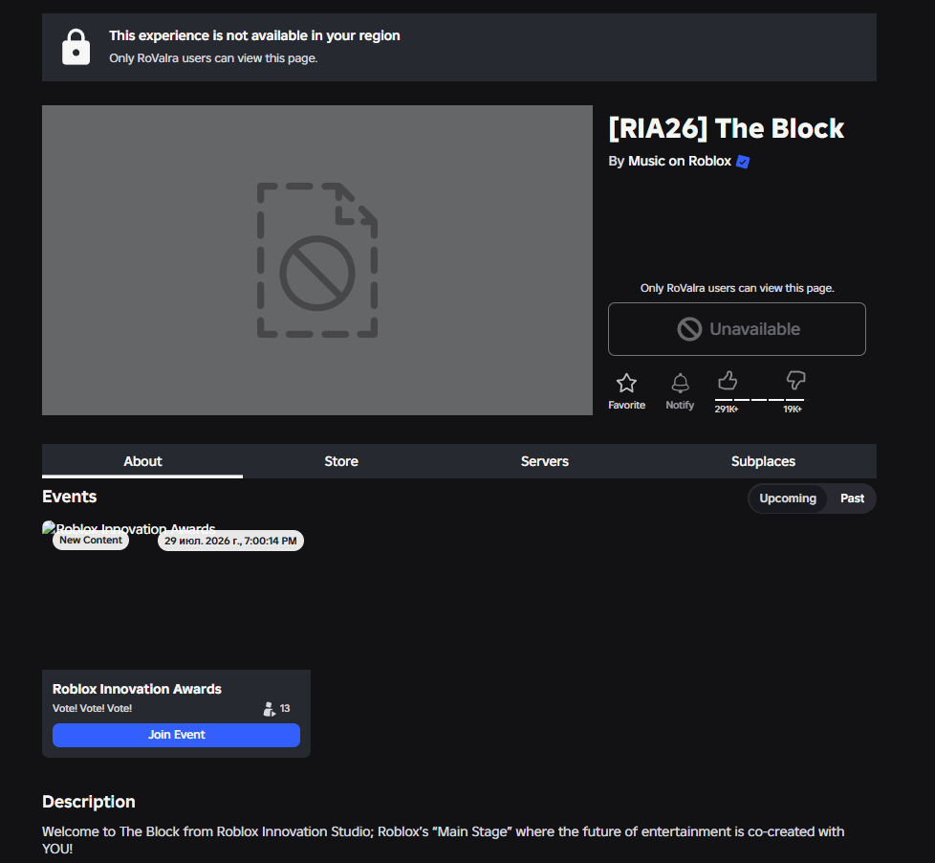This screenshot has width=935, height=863.
Task: Open the Subplaces tab
Action: 763,461
